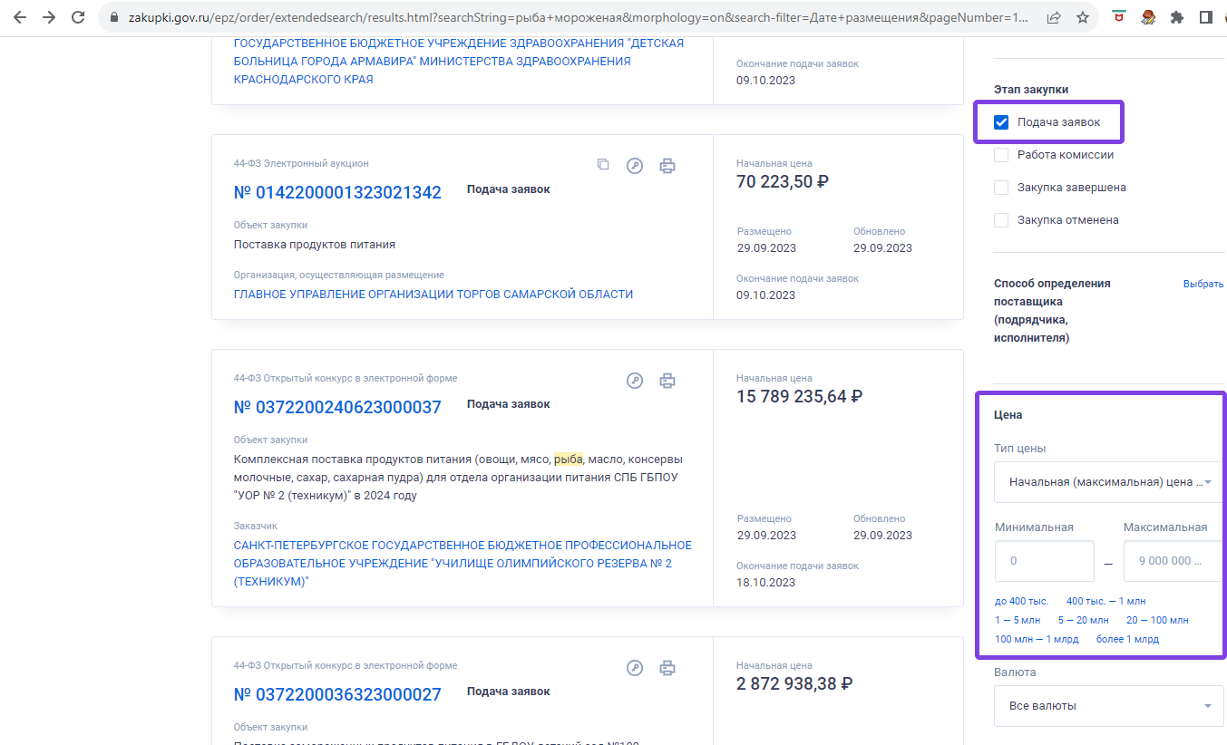Open the organization link for ГЛАВНОЕ УПРАВЛЕНИЕ ОРГАНИЗАЦИИ ТОРГОВ САМАРСКОЙ ОБЛАСТИ
The image size is (1227, 745).
point(433,295)
